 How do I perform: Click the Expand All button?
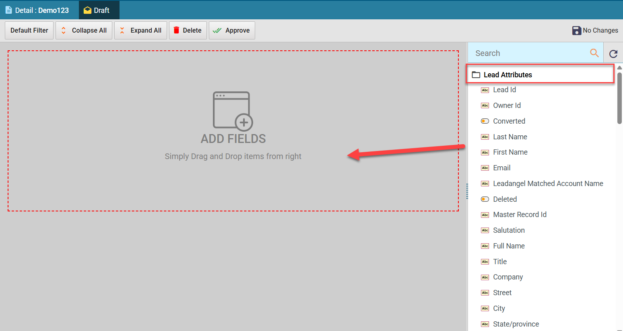click(x=140, y=30)
